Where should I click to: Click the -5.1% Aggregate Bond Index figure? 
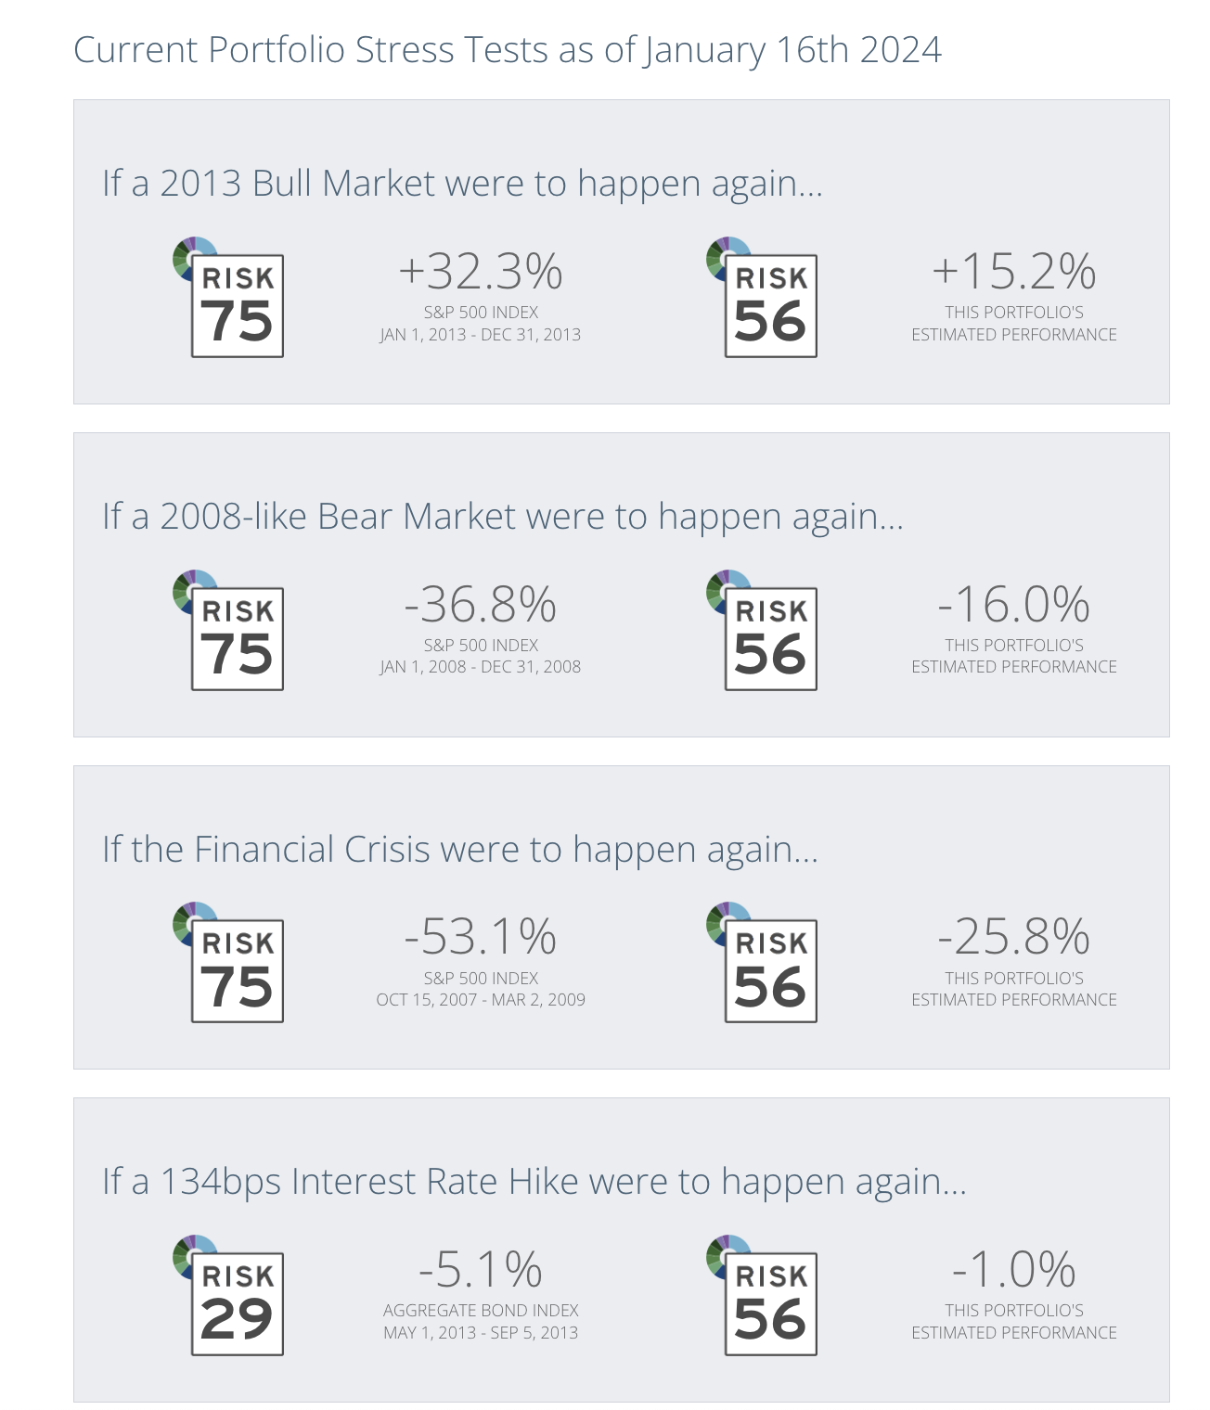tap(481, 1269)
